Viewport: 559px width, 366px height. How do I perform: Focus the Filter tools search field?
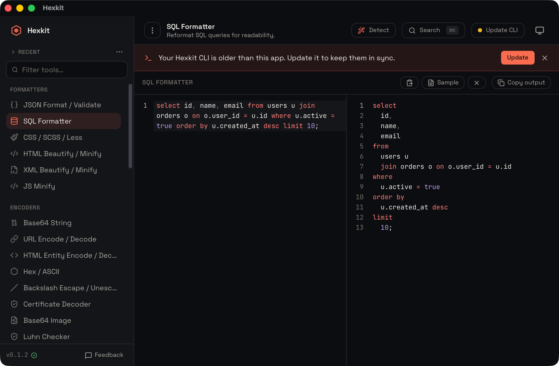pos(67,70)
